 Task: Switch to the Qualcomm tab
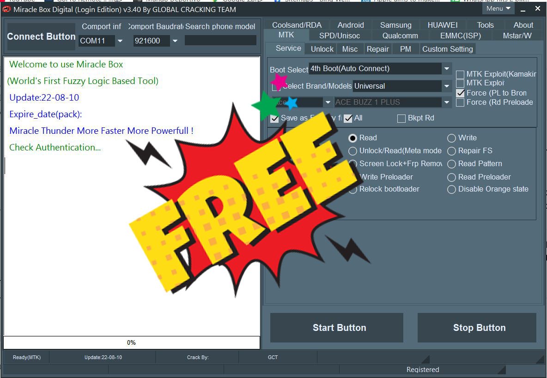coord(400,36)
